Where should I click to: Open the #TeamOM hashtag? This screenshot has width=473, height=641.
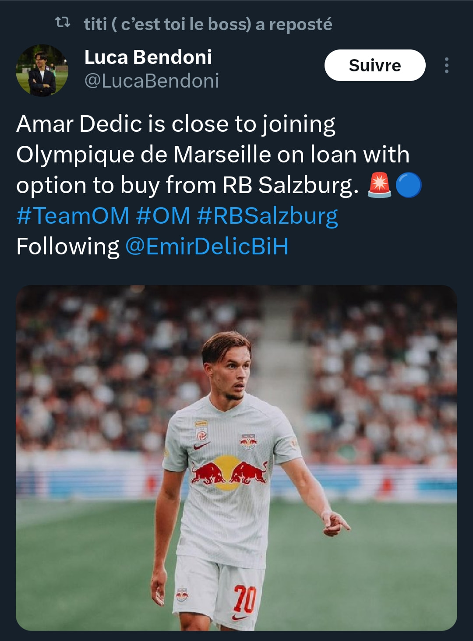[x=73, y=216]
